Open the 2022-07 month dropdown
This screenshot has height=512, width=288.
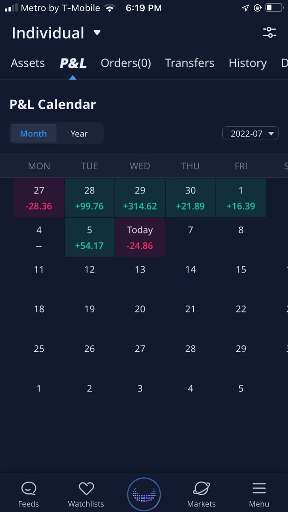click(x=250, y=134)
